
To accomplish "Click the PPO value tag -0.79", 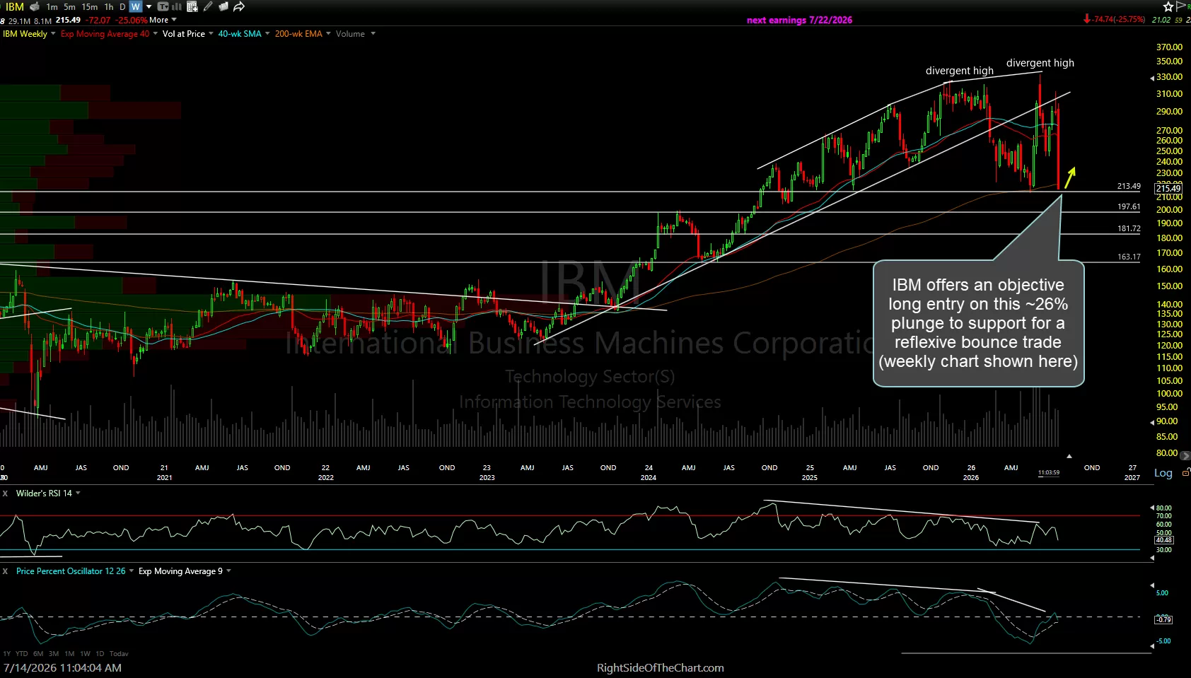I will click(x=1163, y=620).
